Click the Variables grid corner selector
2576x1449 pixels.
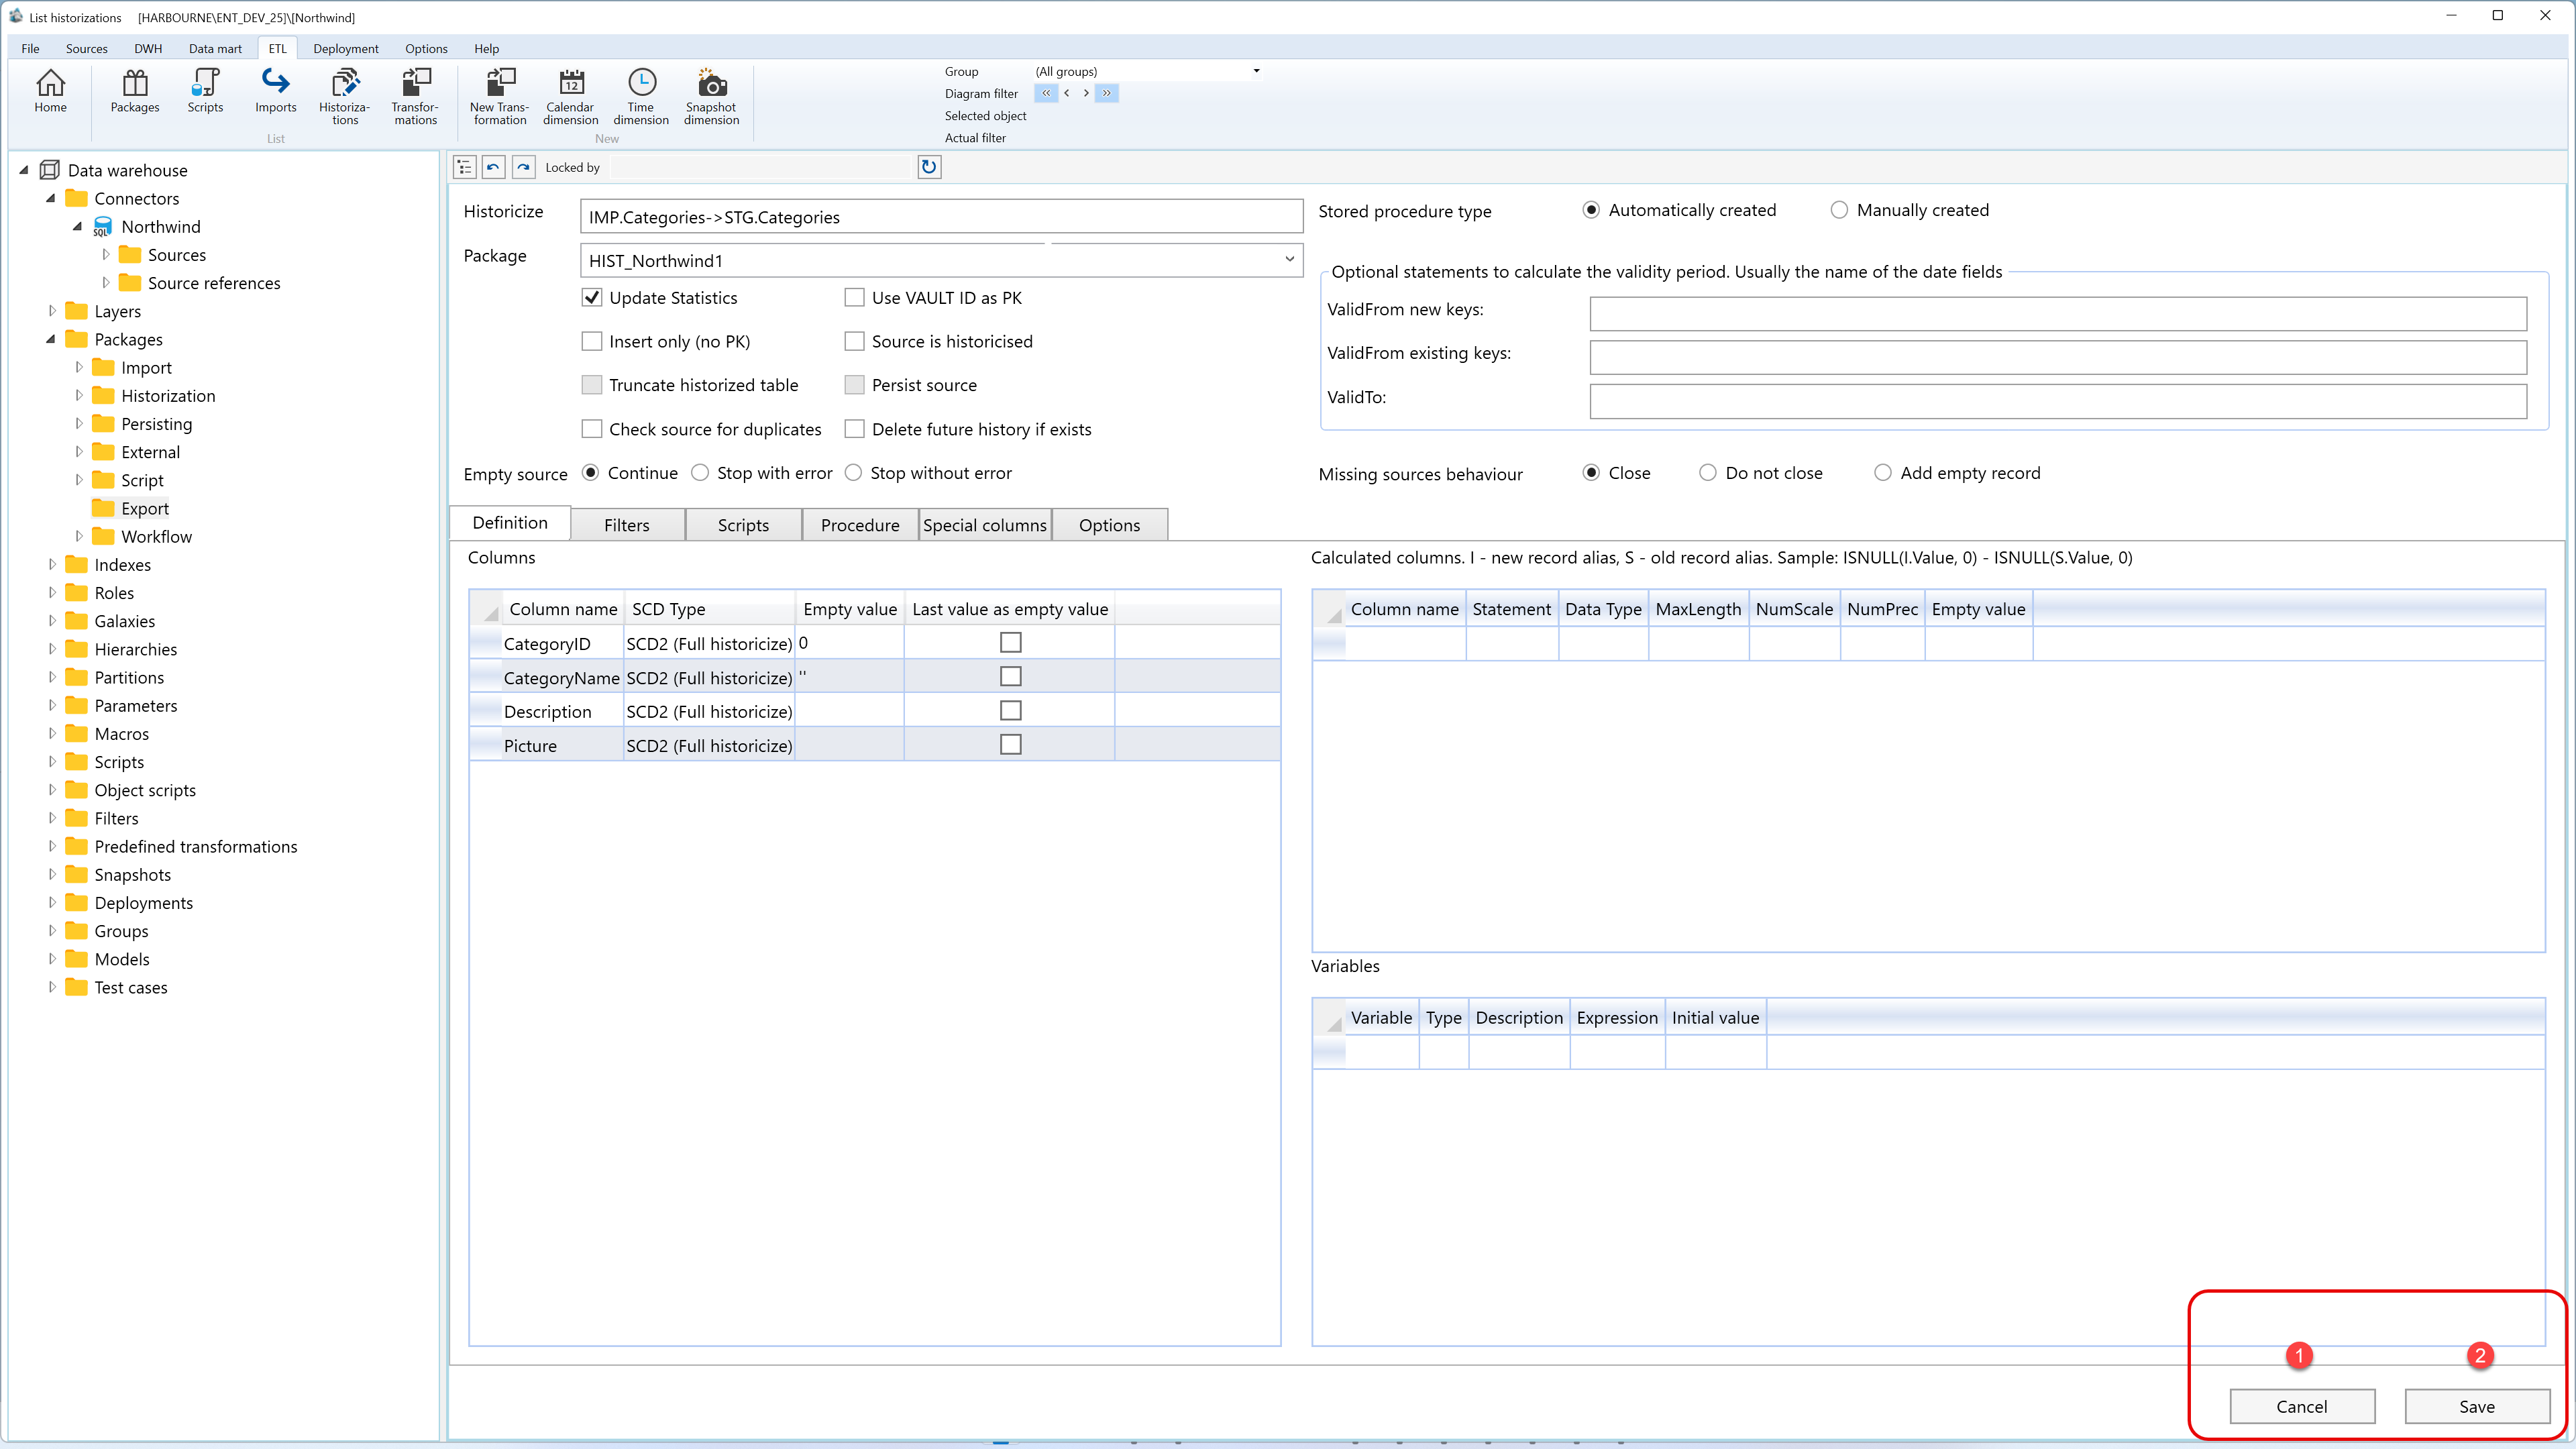point(1330,1018)
